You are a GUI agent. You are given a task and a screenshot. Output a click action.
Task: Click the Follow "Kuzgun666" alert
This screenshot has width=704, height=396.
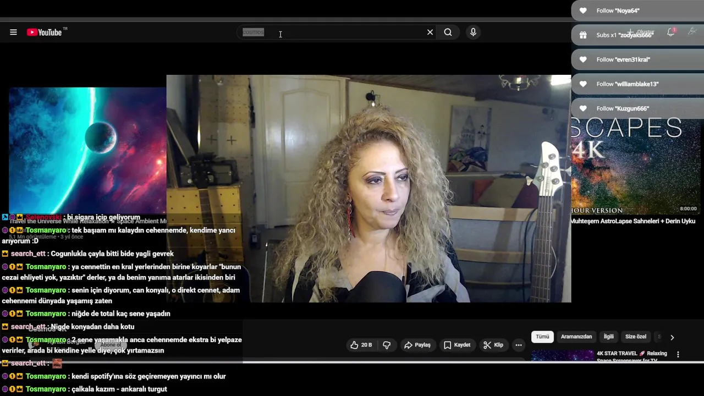click(x=637, y=108)
